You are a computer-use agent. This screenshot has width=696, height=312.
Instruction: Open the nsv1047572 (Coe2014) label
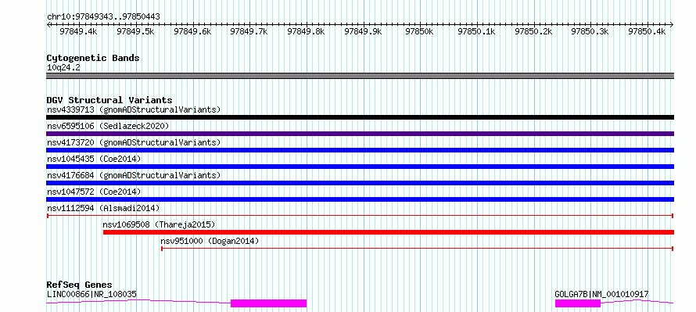[94, 192]
